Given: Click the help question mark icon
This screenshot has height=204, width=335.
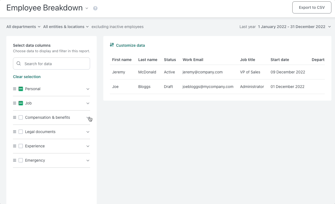Looking at the screenshot, I should pyautogui.click(x=95, y=8).
